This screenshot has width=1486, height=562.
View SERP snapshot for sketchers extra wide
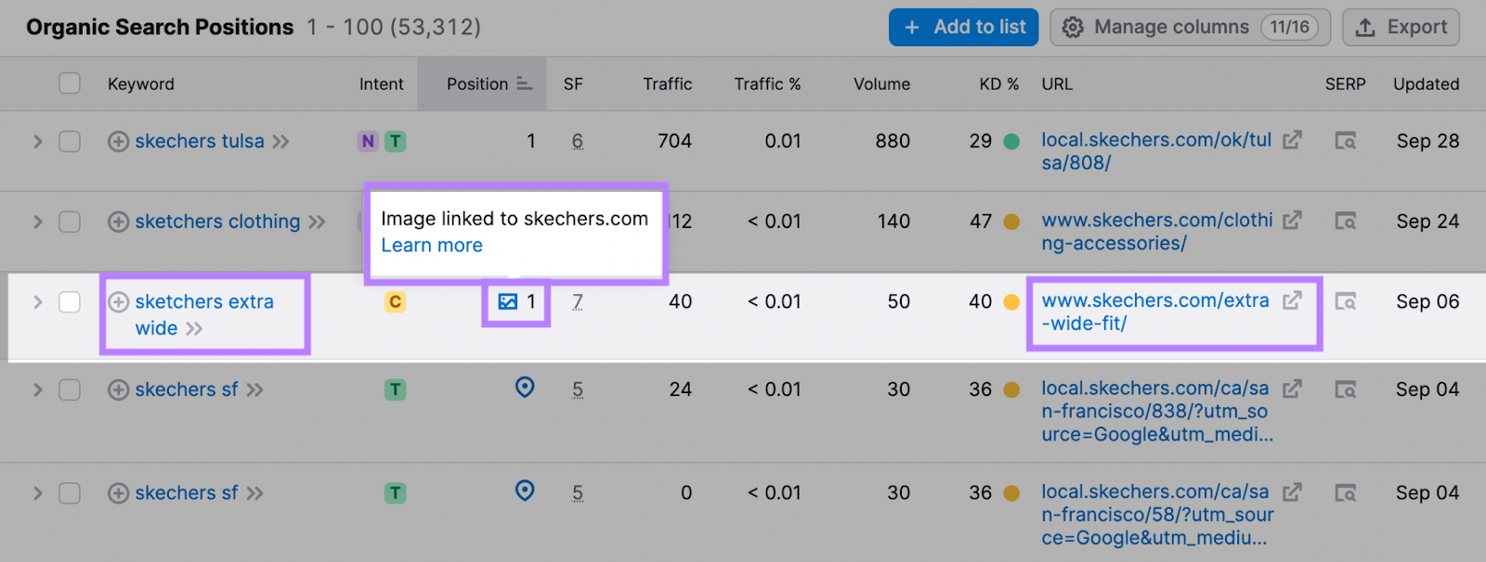(x=1345, y=301)
